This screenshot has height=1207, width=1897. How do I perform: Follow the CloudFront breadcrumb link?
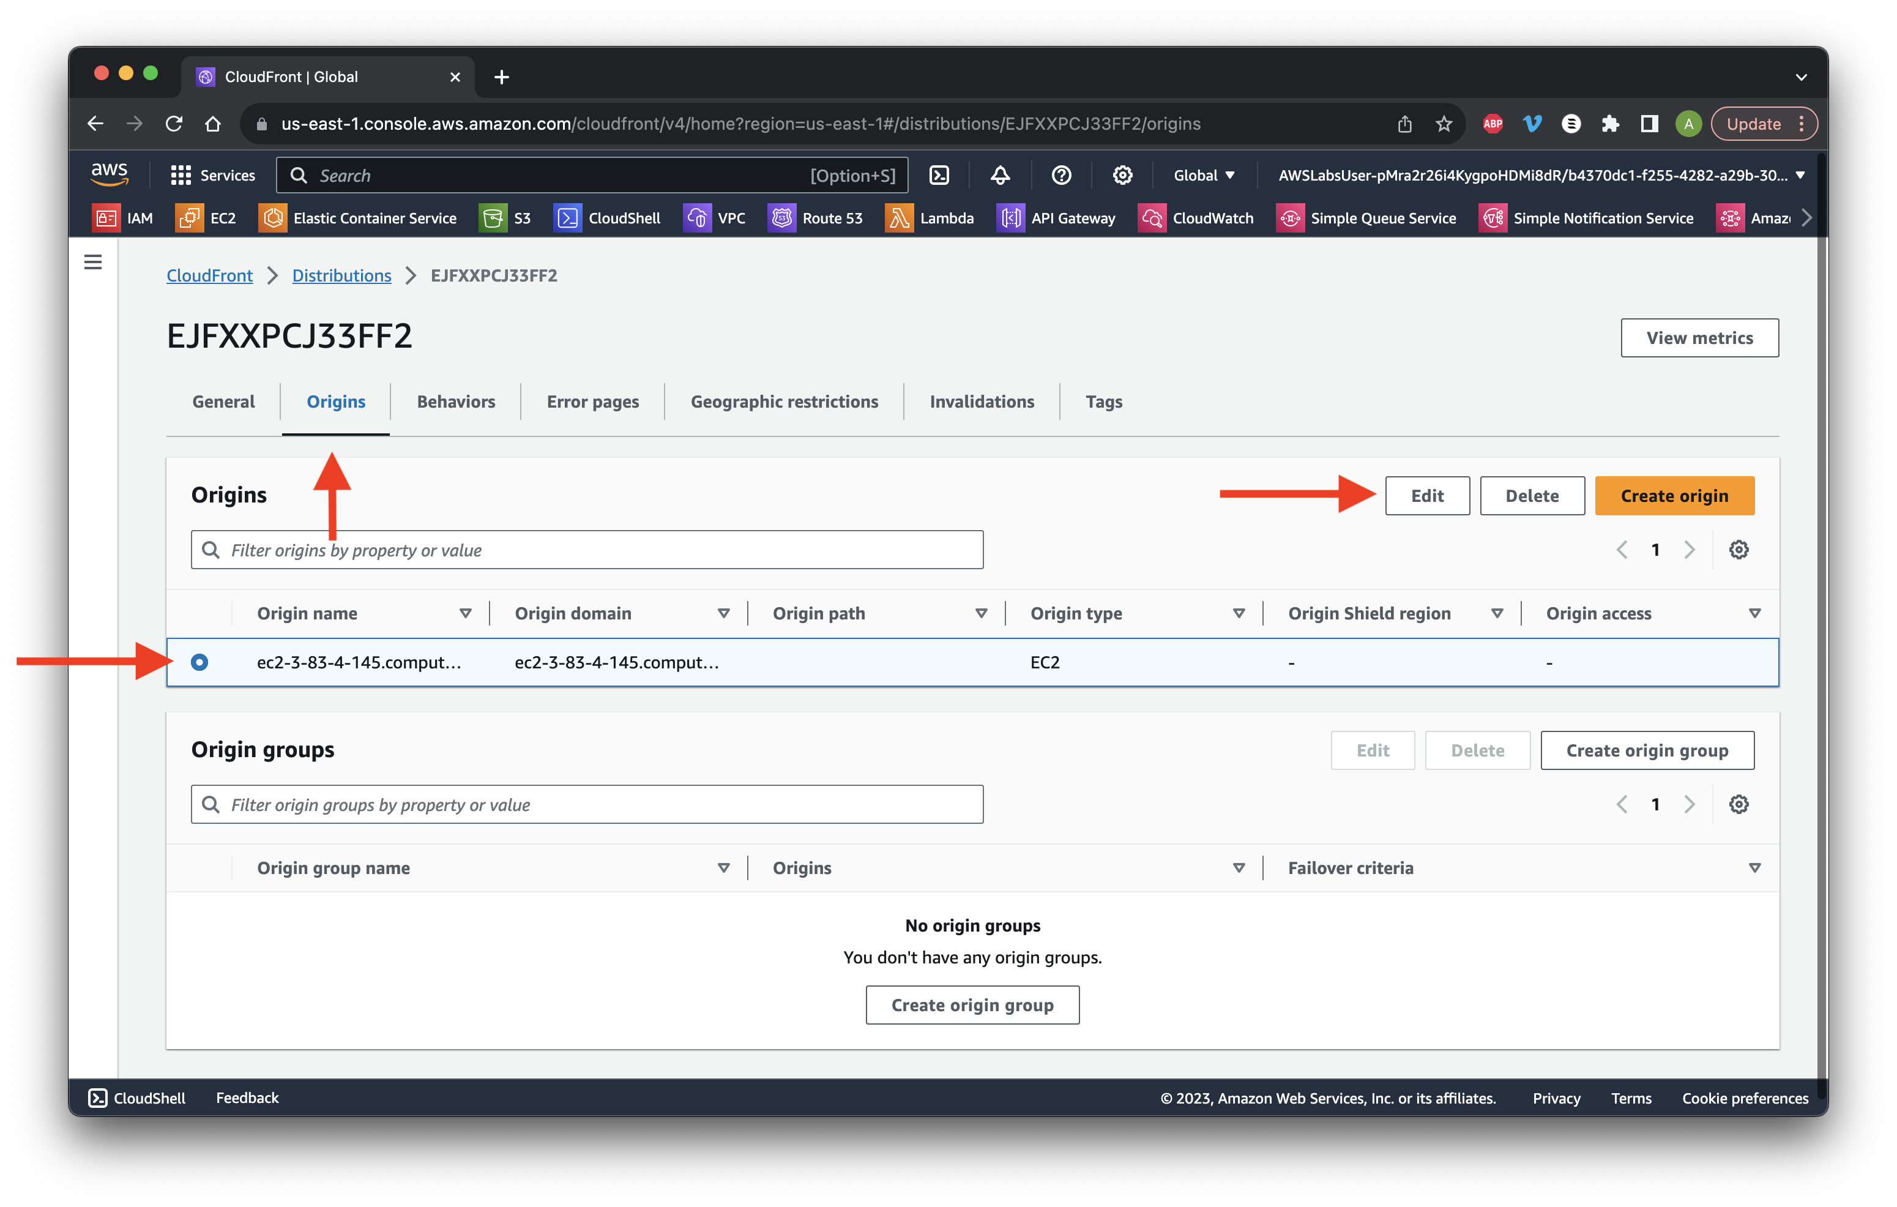pyautogui.click(x=209, y=275)
